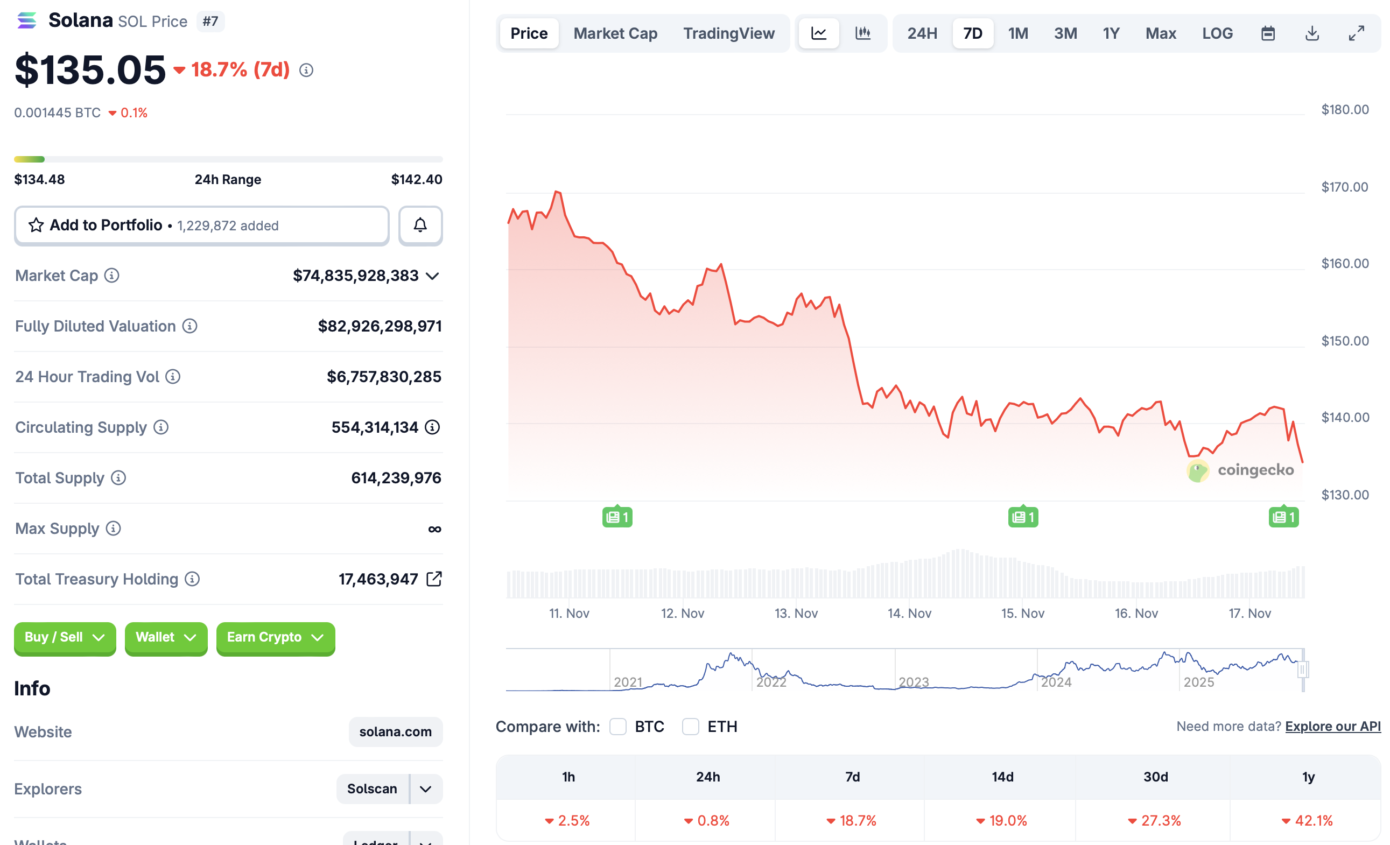This screenshot has height=845, width=1390.
Task: Switch to the line chart view icon
Action: pos(818,33)
